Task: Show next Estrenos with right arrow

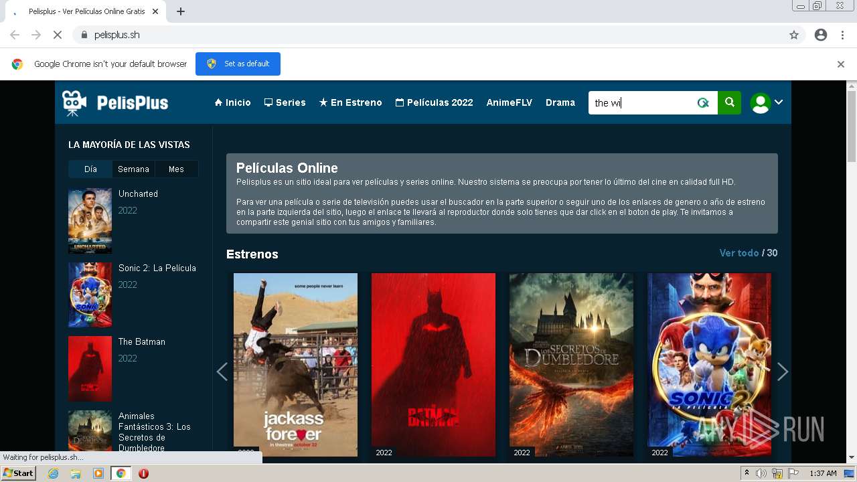Action: (x=782, y=372)
